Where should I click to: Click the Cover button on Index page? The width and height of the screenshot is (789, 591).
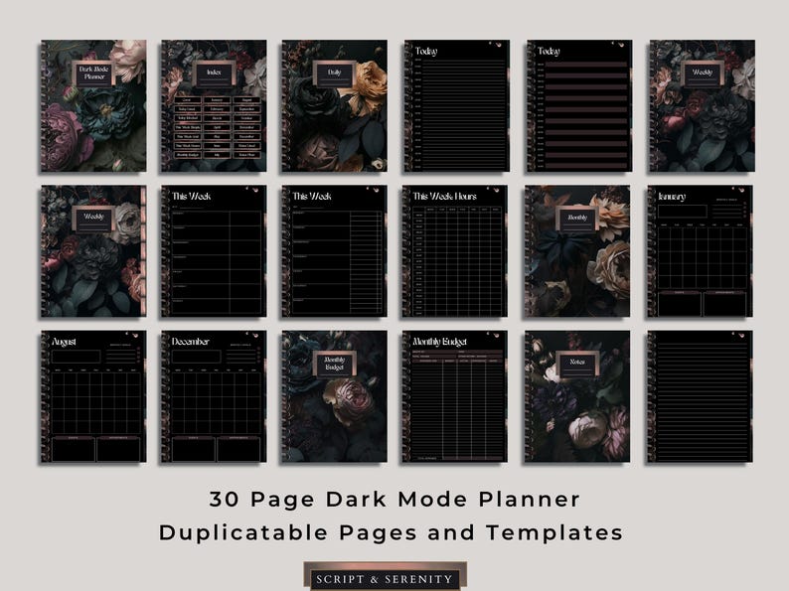pyautogui.click(x=187, y=100)
